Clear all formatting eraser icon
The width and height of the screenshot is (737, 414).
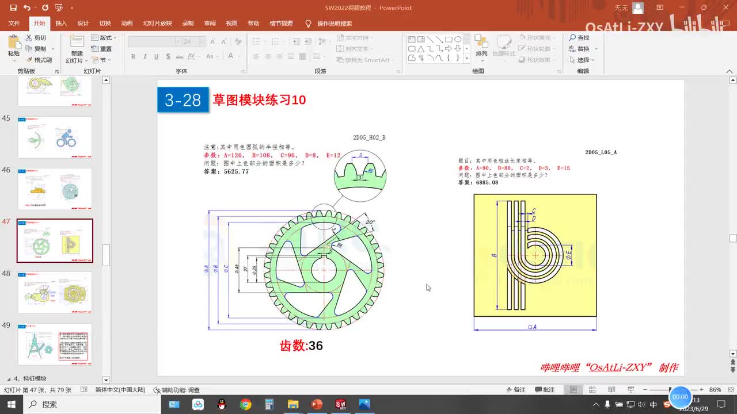(x=237, y=41)
